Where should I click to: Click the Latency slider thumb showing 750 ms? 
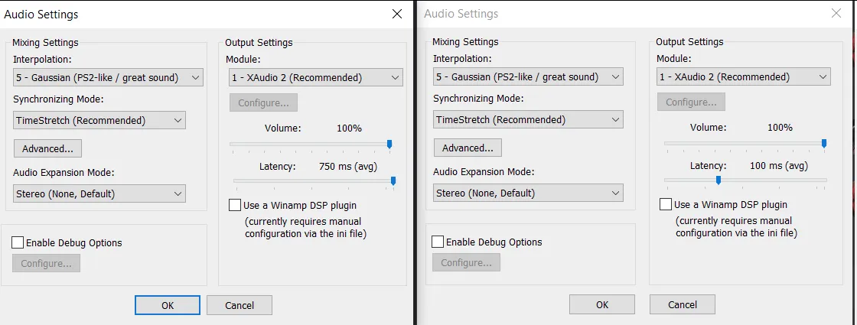click(393, 181)
